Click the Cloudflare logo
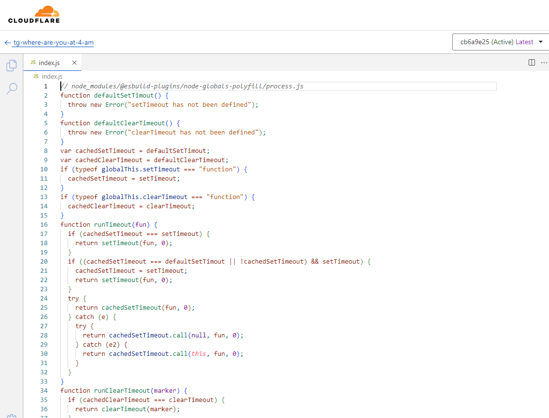549x418 pixels. pyautogui.click(x=34, y=15)
